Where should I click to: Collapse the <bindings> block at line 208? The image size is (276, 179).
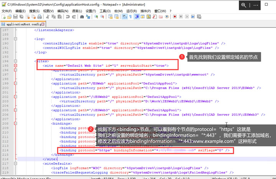point(15,124)
